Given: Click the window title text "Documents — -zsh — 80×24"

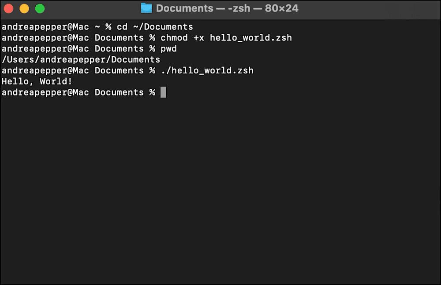Looking at the screenshot, I should (x=227, y=8).
